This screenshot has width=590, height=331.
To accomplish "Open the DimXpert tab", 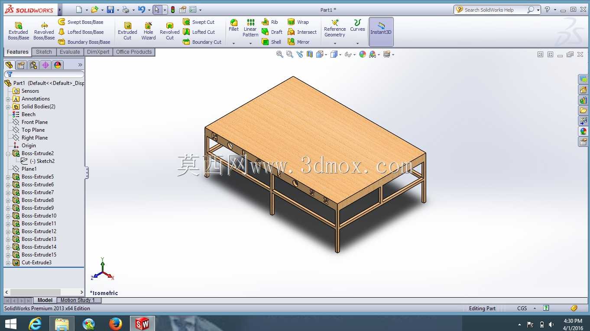I will 98,52.
